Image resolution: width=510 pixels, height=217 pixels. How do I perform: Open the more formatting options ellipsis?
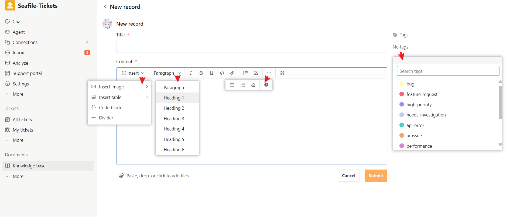tap(269, 73)
